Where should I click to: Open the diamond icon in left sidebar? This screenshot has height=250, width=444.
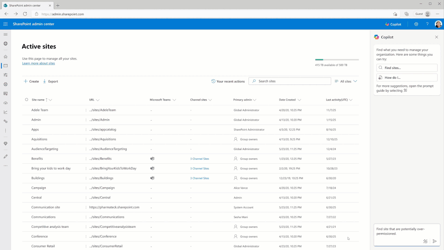[5, 144]
